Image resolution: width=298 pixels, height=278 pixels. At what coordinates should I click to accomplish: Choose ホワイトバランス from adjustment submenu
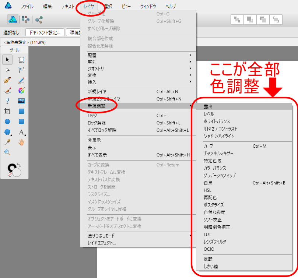(217, 122)
